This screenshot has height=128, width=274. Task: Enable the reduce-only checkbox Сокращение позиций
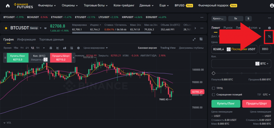coord(213,95)
